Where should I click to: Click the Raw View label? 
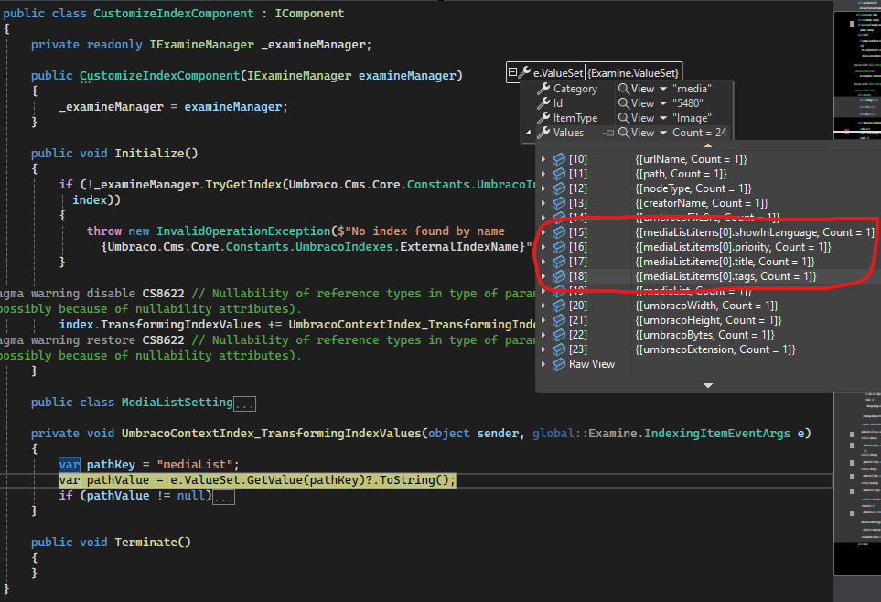(592, 364)
